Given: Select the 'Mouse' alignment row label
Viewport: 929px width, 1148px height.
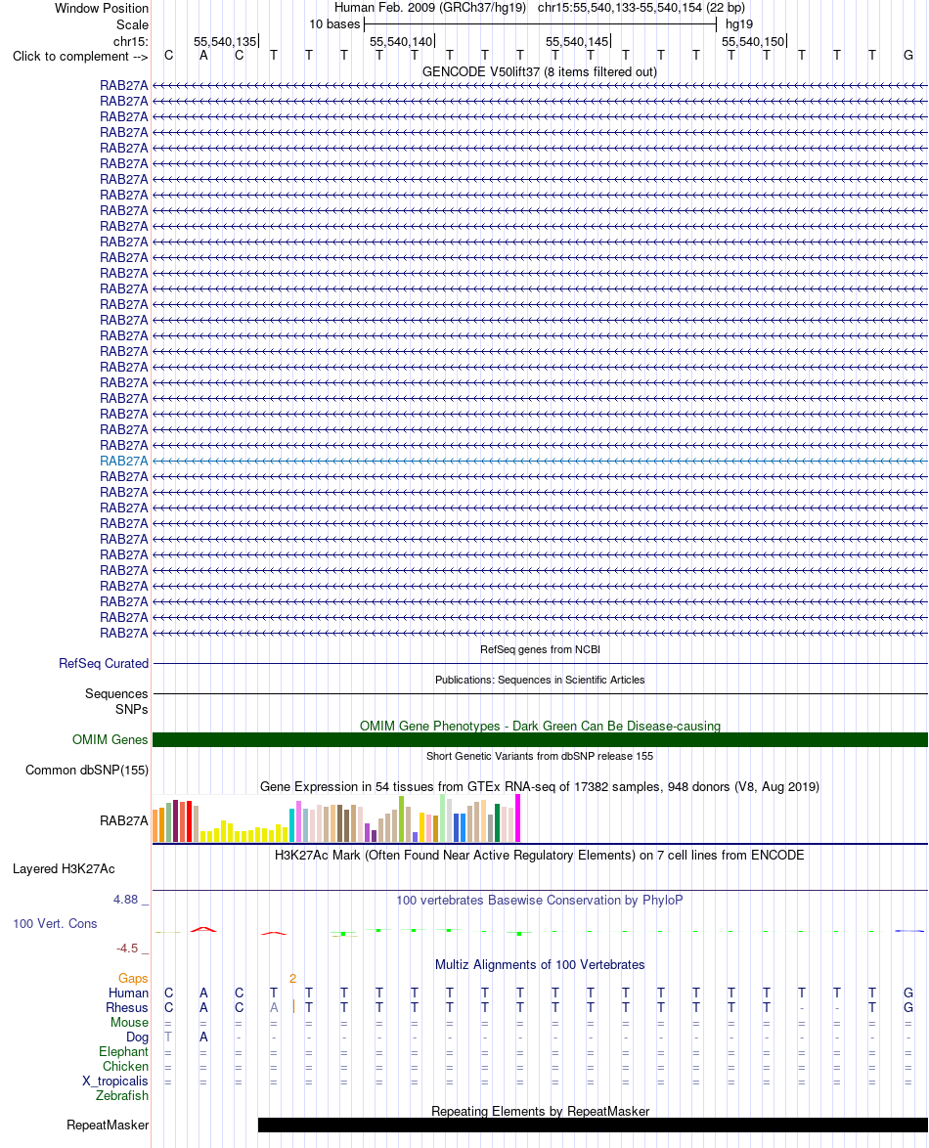Looking at the screenshot, I should click(x=130, y=1022).
